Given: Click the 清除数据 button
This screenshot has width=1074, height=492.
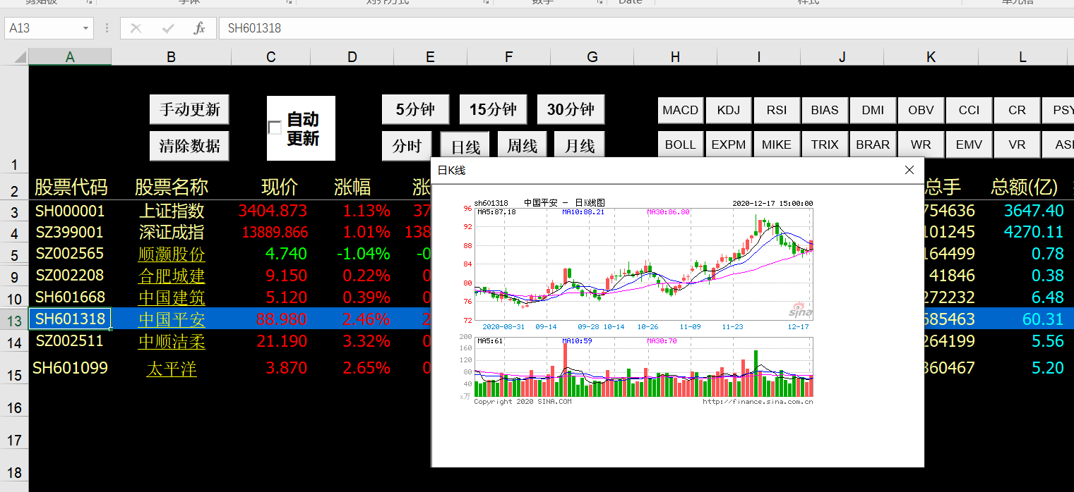Looking at the screenshot, I should [x=189, y=146].
